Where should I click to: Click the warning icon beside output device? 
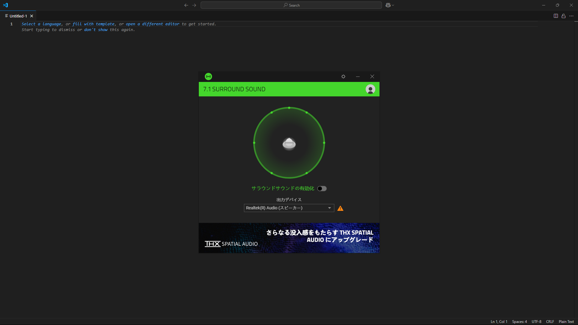click(x=340, y=208)
